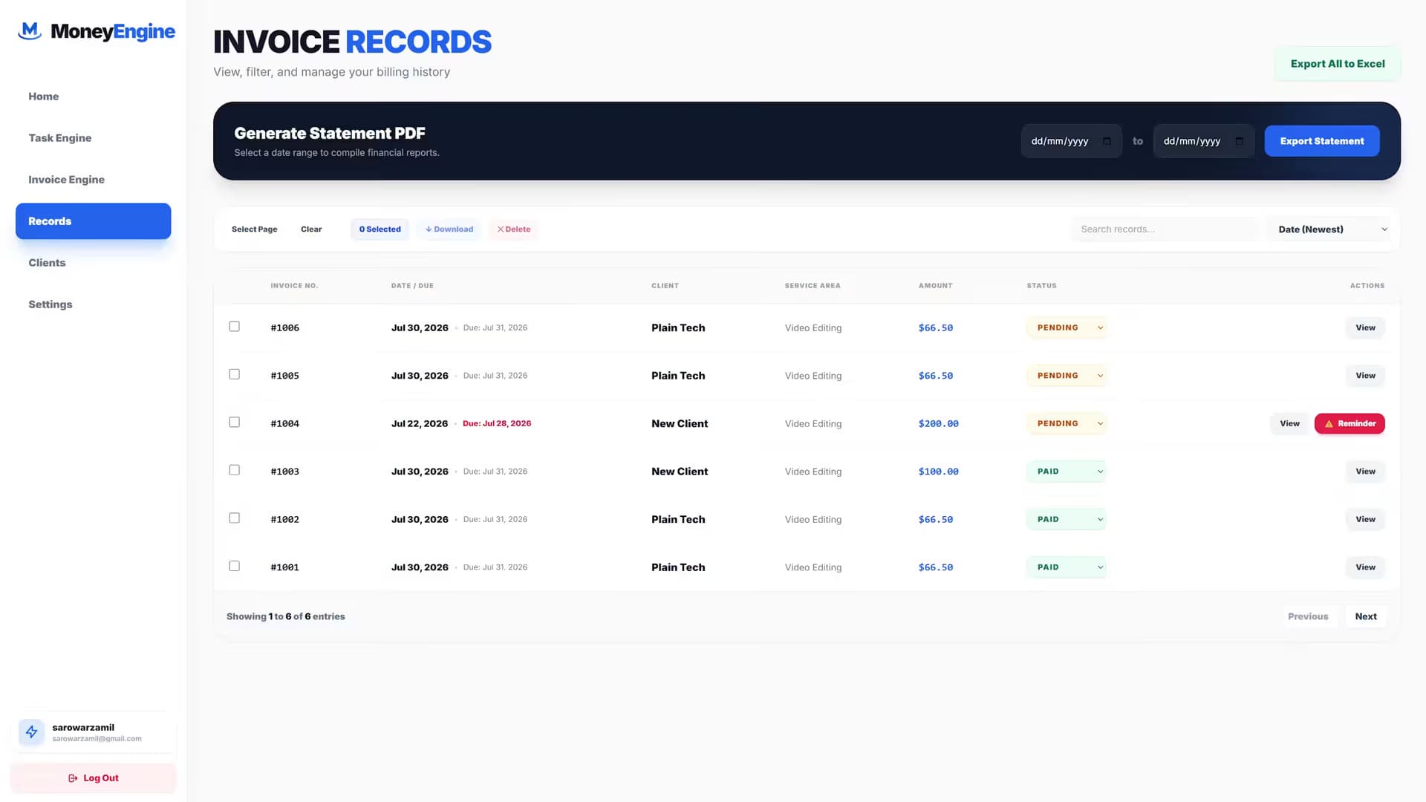Click Export All to Excel

coord(1338,64)
